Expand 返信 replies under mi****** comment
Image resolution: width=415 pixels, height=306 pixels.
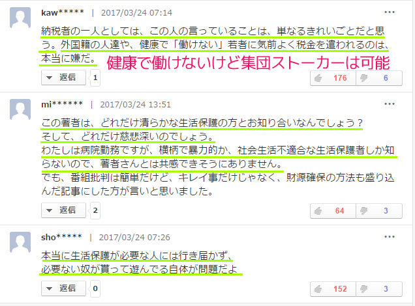tap(63, 210)
